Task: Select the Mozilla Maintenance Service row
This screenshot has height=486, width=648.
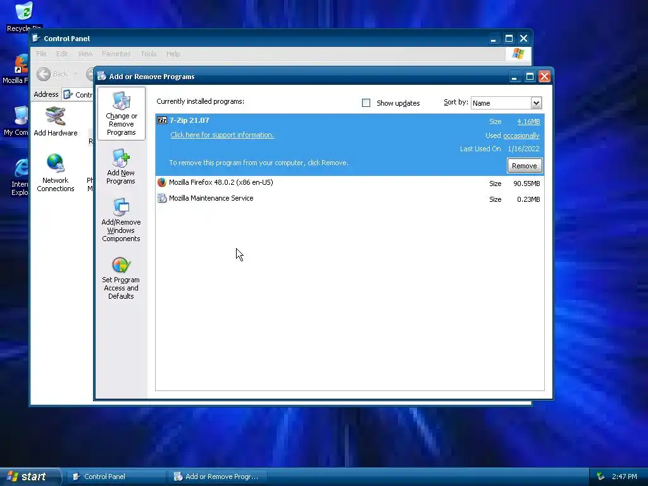Action: point(349,198)
